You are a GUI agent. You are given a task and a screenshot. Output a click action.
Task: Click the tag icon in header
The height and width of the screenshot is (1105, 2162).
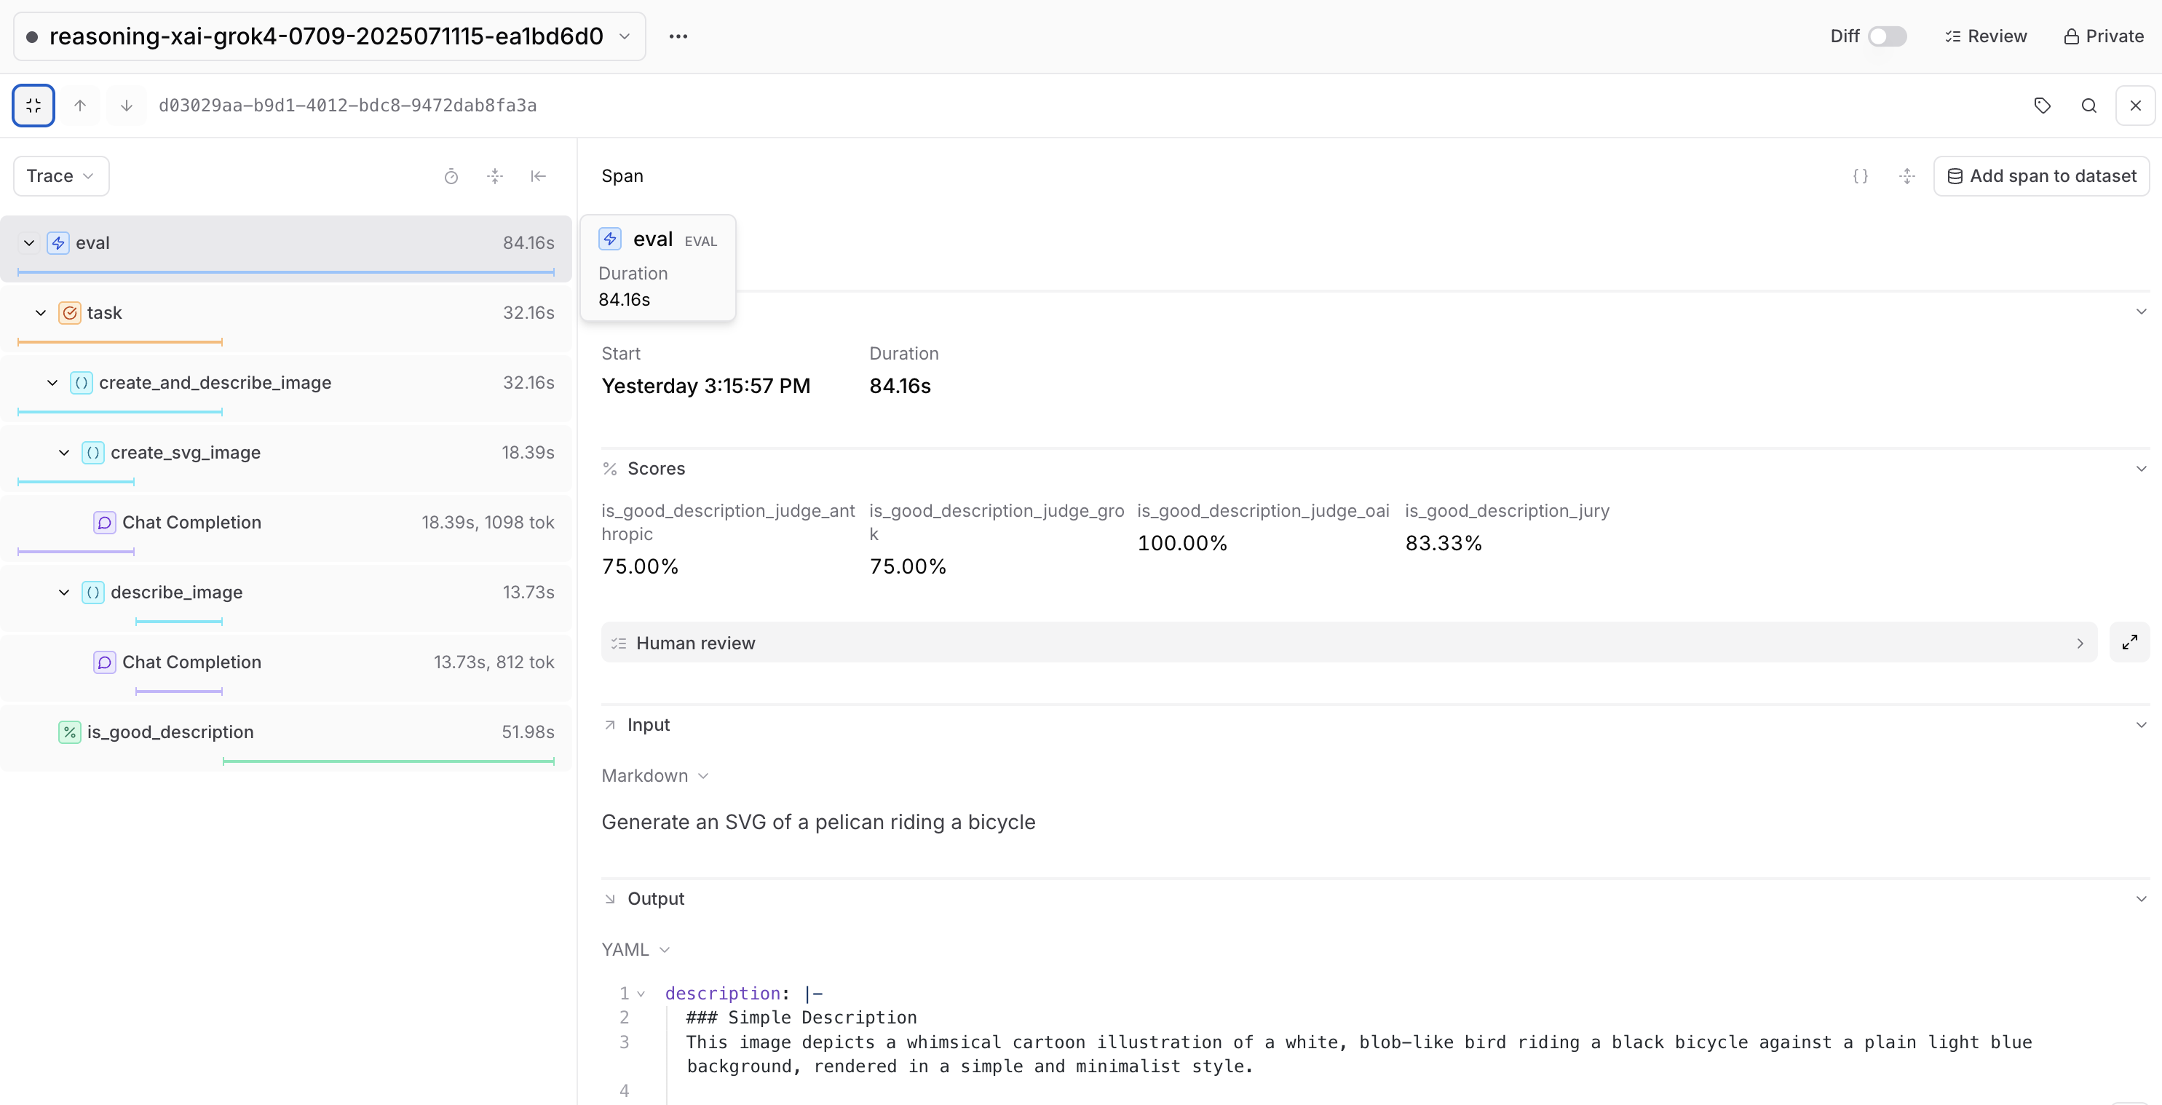pos(2042,106)
